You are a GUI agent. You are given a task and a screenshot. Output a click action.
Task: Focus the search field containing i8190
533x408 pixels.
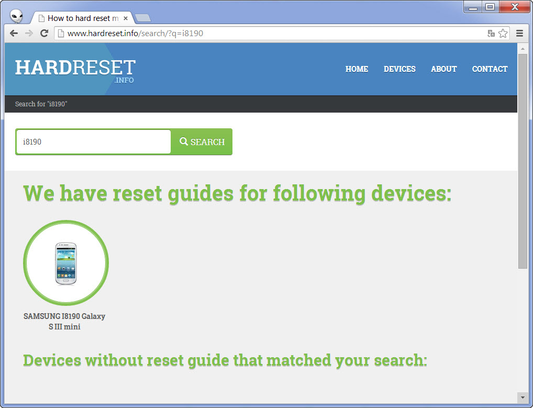[x=94, y=142]
